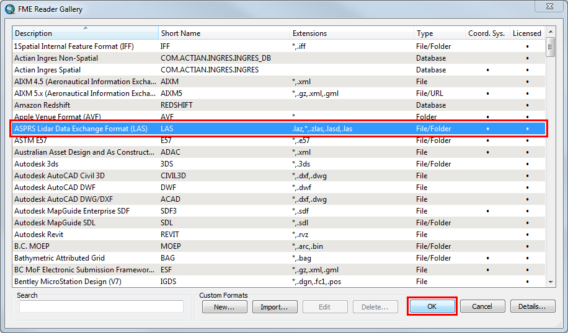Select the Amazon Redshift row
Screen dimensions: 568x333
[x=278, y=105]
